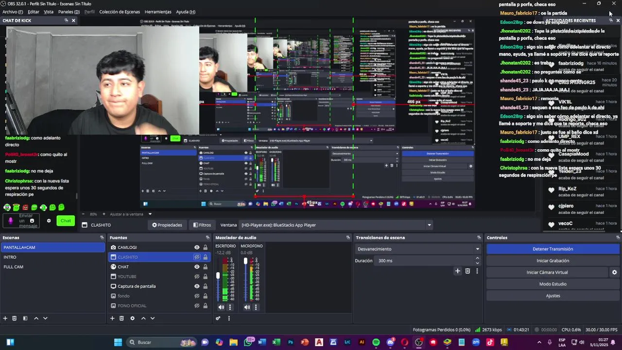Move scene down in the Escenas toolbar
Screen dimensions: 622x350
[x=45, y=318]
